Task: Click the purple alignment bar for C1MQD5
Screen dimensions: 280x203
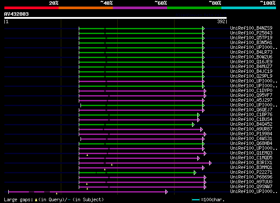Action: 138,158
